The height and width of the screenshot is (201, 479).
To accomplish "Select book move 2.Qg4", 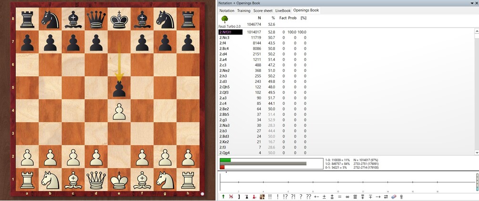I will [x=225, y=153].
